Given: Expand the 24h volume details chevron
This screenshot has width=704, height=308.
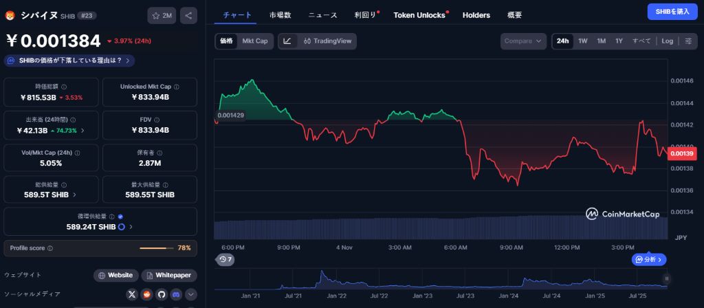Looking at the screenshot, I should tap(83, 131).
